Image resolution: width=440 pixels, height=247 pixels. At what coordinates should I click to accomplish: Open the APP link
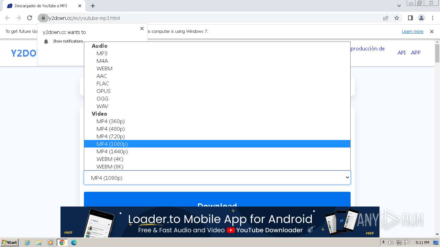click(416, 52)
